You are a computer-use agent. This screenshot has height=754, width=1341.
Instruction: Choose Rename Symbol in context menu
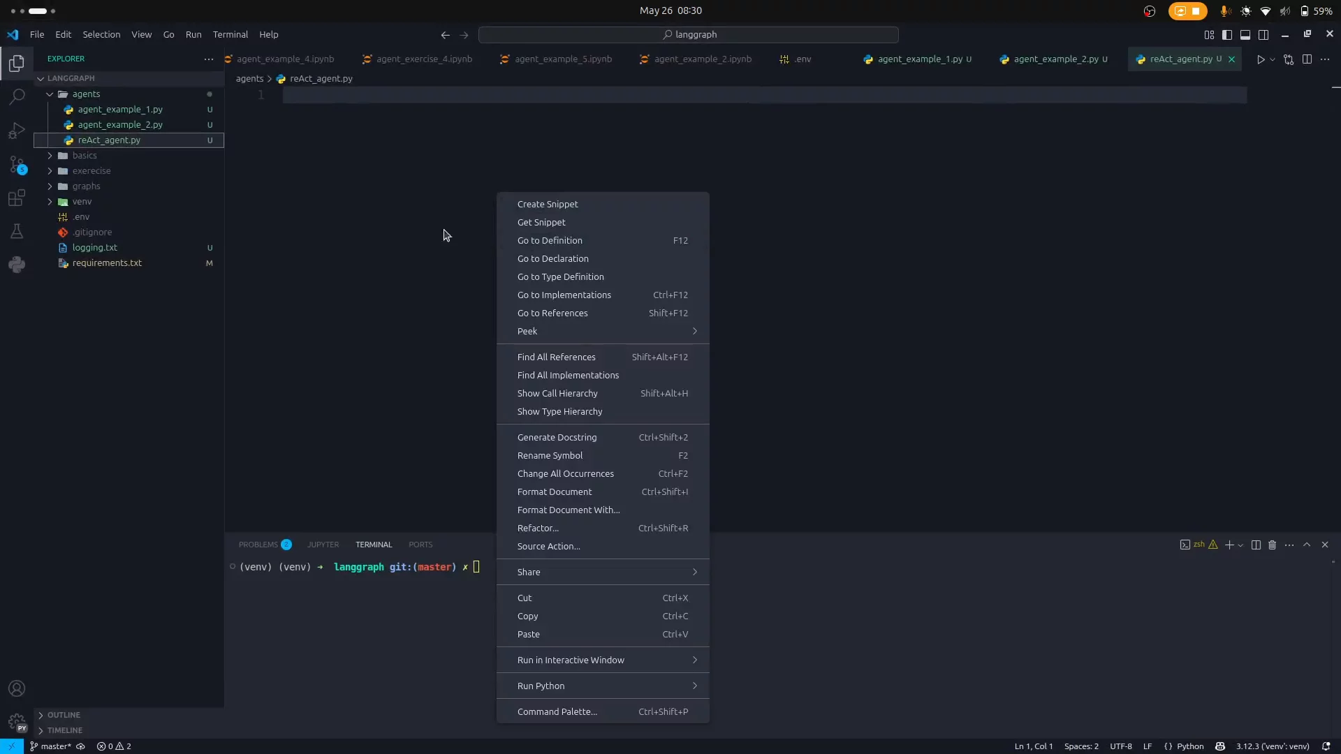[603, 456]
